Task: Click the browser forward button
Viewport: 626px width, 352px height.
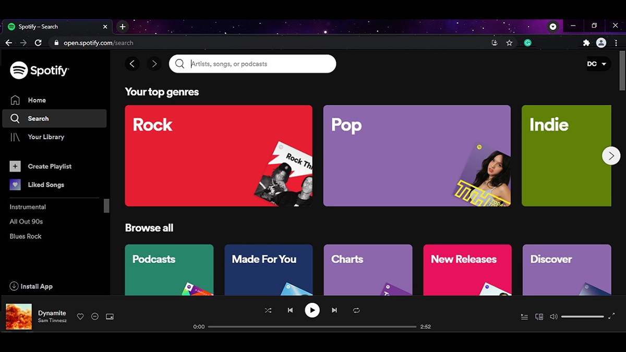Action: [23, 43]
